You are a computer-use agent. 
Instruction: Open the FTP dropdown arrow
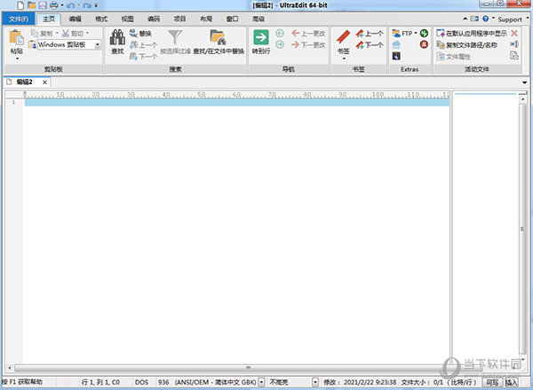tap(416, 33)
